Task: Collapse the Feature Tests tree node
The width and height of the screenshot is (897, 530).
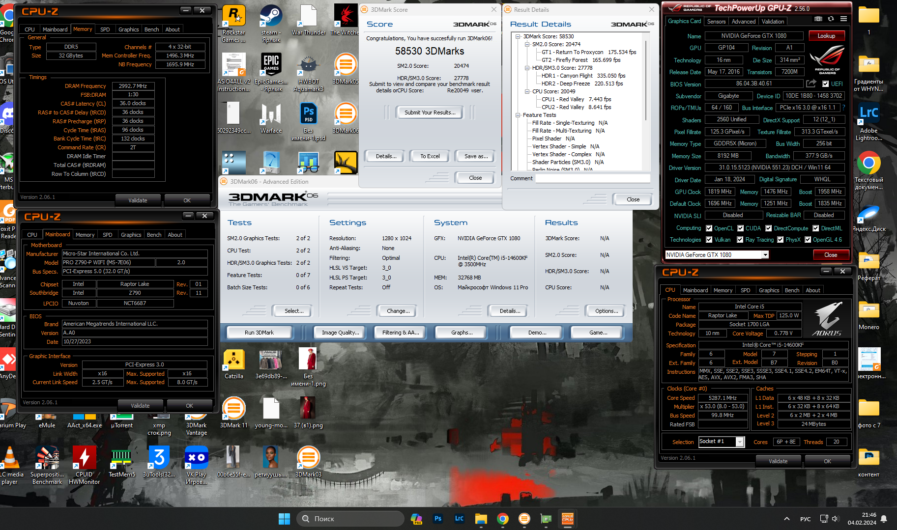Action: click(x=519, y=115)
